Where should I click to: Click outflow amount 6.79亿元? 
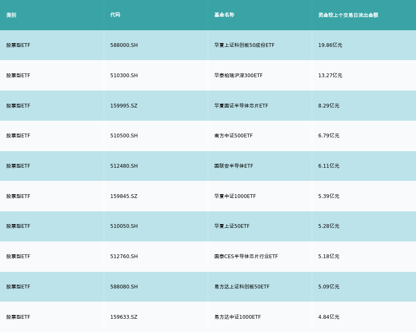point(329,136)
